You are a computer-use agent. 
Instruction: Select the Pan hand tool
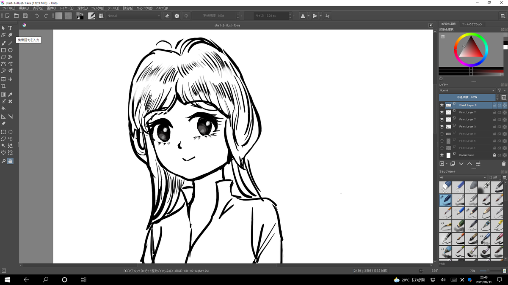point(11,161)
